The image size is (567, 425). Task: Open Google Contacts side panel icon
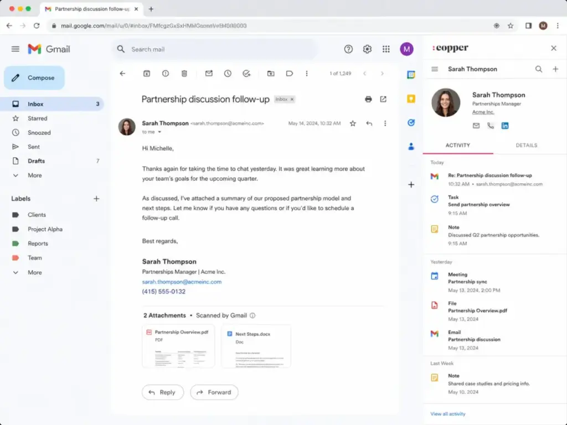point(411,147)
